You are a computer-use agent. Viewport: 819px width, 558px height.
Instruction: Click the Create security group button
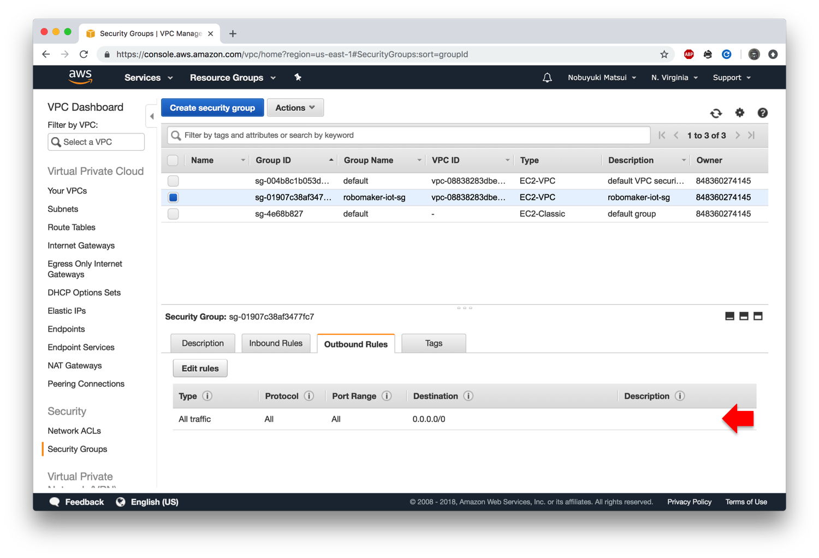click(212, 107)
